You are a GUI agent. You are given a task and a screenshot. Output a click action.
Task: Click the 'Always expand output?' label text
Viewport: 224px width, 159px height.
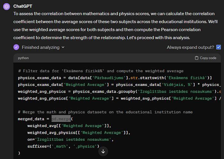tap(190, 47)
